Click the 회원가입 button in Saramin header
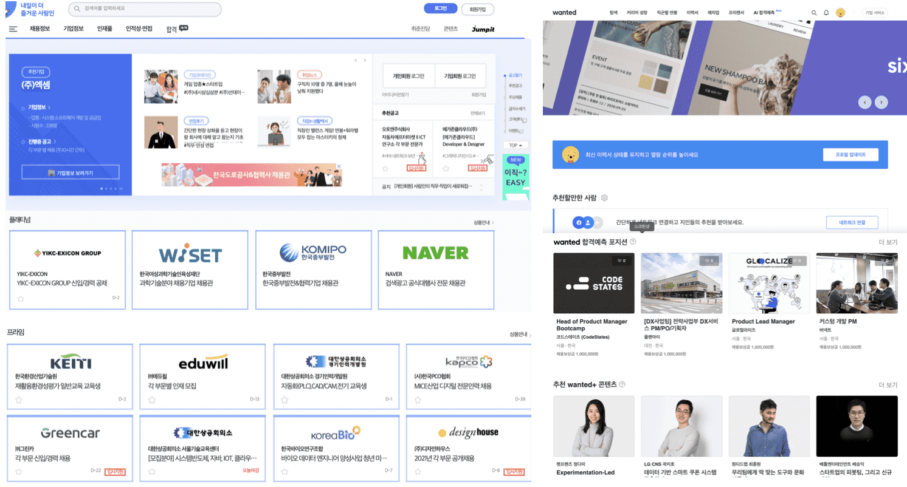The height and width of the screenshot is (487, 907). (478, 9)
